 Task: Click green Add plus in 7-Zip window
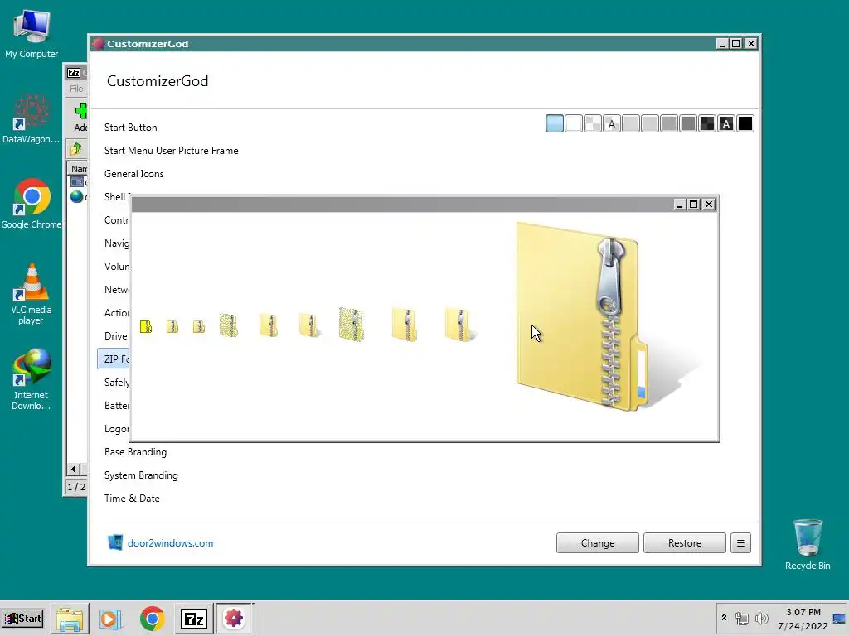(x=80, y=111)
